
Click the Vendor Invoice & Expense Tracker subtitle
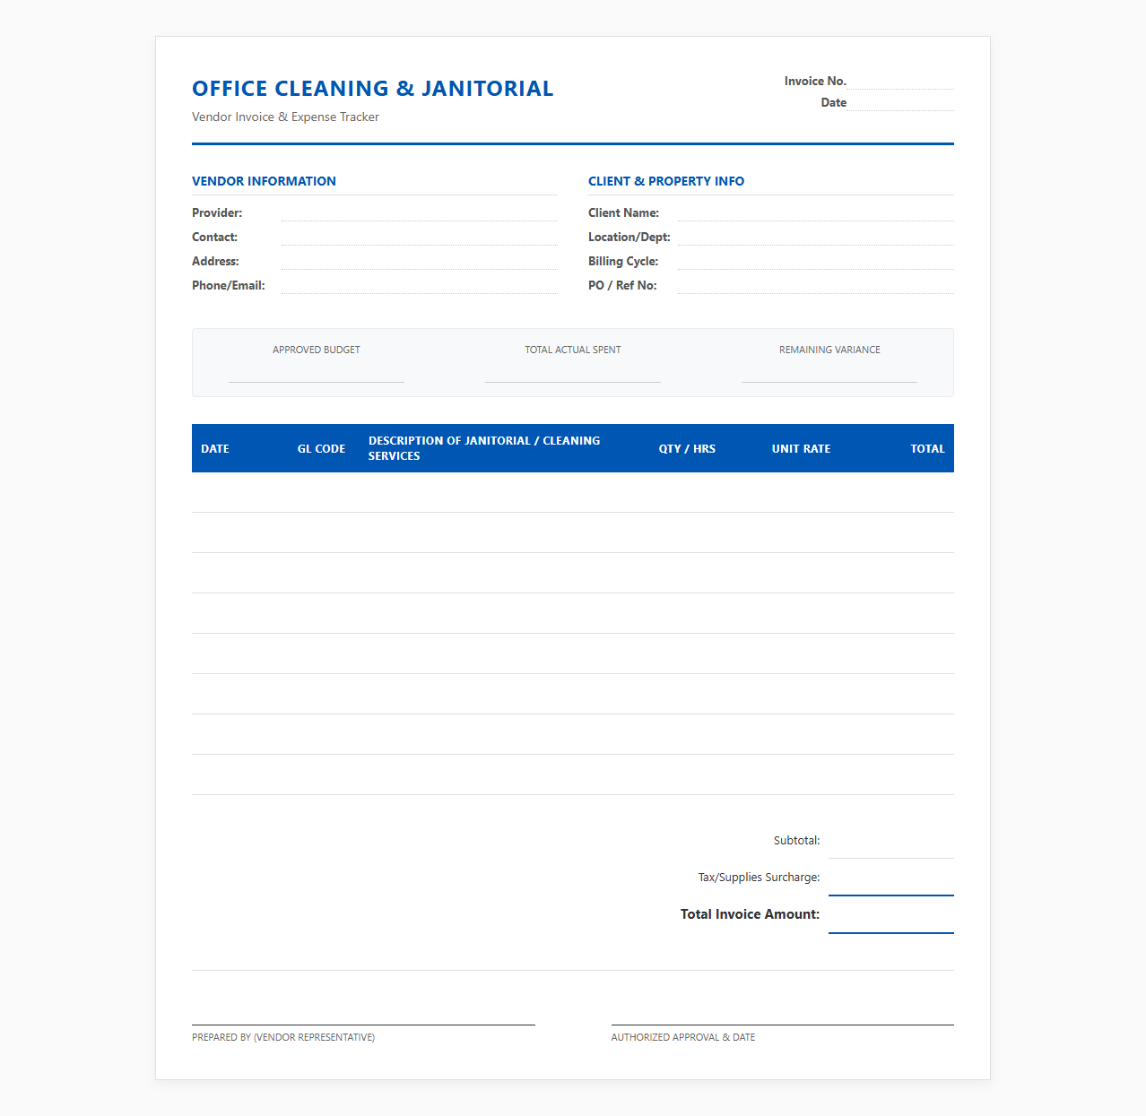pyautogui.click(x=285, y=117)
